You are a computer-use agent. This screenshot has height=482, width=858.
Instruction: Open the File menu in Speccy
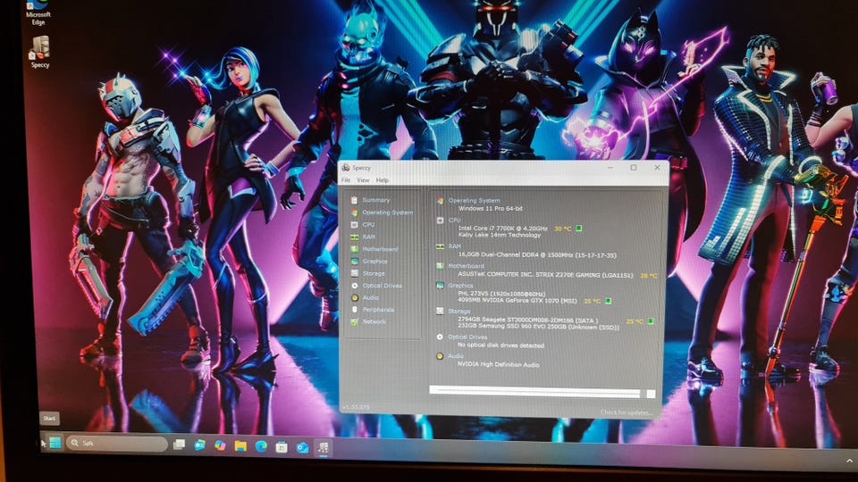click(346, 179)
